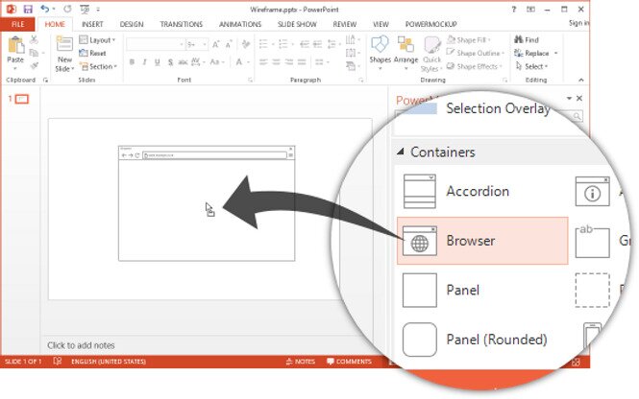
Task: Select the Browser container shape
Action: [481, 241]
